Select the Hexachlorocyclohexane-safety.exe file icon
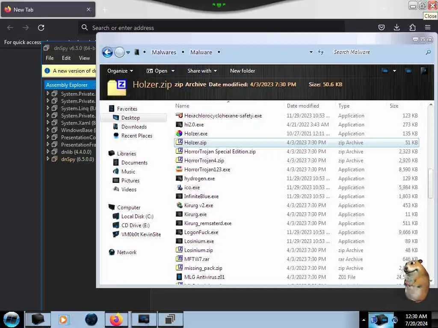The image size is (438, 328). (x=179, y=115)
